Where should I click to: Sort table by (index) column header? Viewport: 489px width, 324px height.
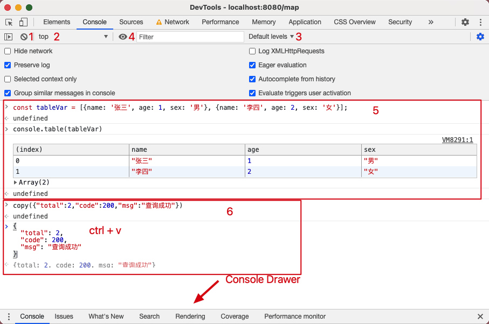pyautogui.click(x=71, y=150)
